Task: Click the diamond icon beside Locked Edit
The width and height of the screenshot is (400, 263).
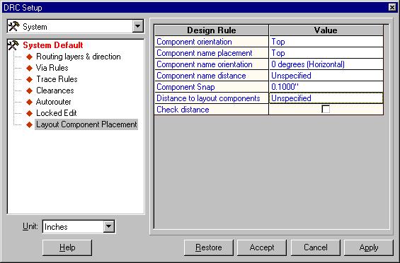Action: point(30,113)
